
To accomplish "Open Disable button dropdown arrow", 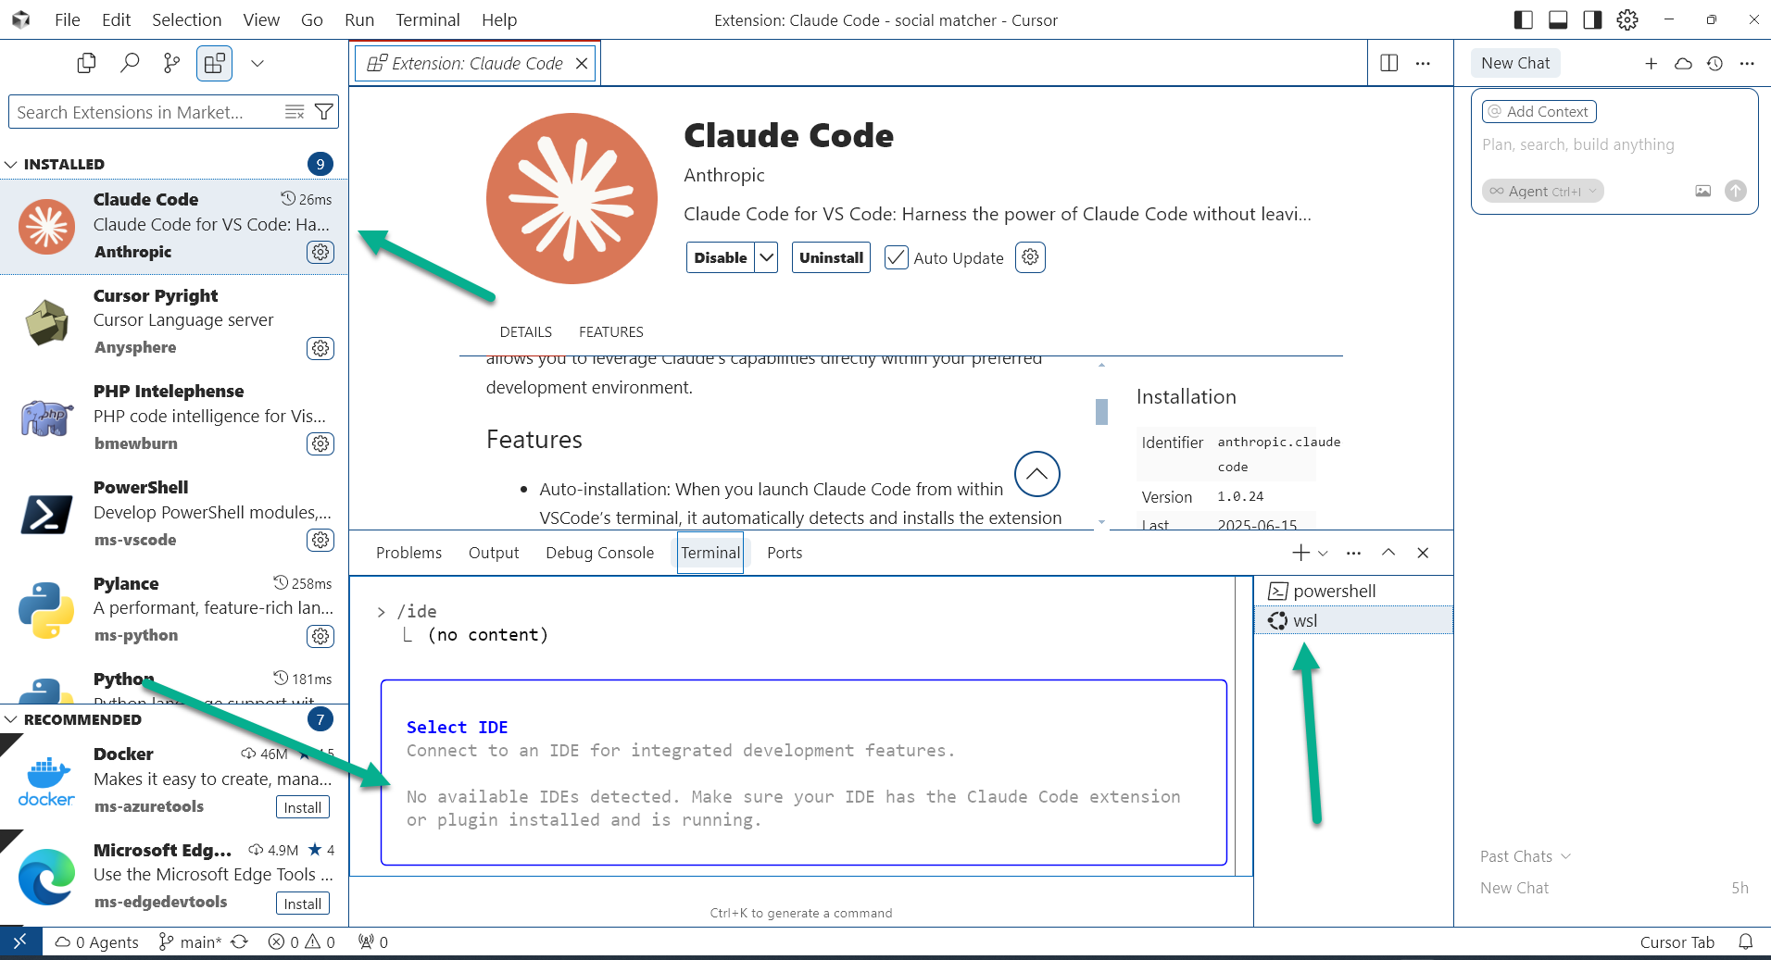I will (x=767, y=257).
